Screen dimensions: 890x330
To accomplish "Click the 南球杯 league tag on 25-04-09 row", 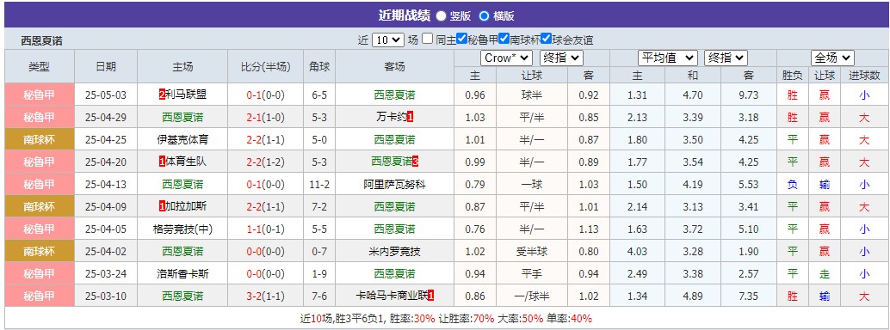I will (x=40, y=206).
